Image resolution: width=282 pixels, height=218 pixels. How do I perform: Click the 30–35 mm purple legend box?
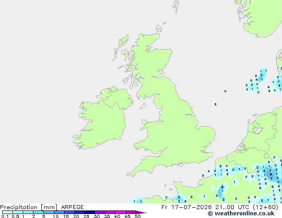coord(100,212)
